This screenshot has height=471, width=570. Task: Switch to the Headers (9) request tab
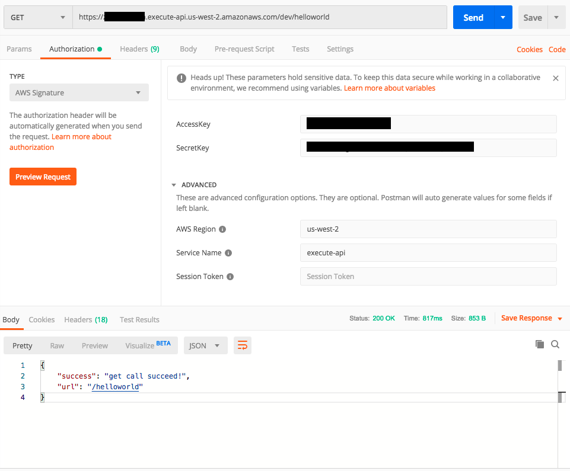pos(139,49)
